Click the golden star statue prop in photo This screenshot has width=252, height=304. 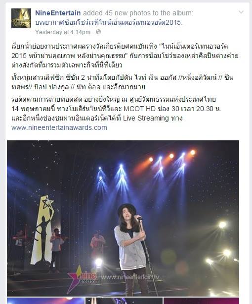[x=43, y=230]
